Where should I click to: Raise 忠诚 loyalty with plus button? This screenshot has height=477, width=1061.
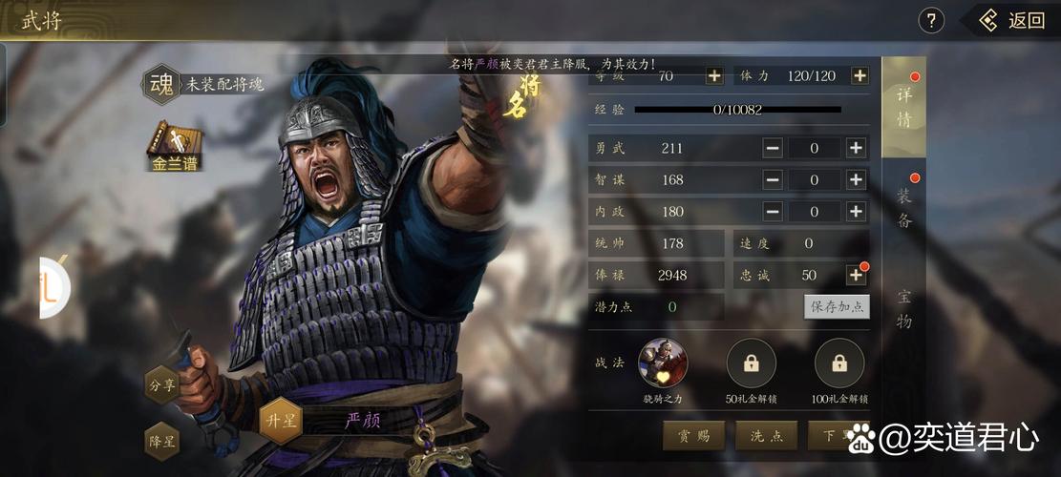click(x=856, y=275)
